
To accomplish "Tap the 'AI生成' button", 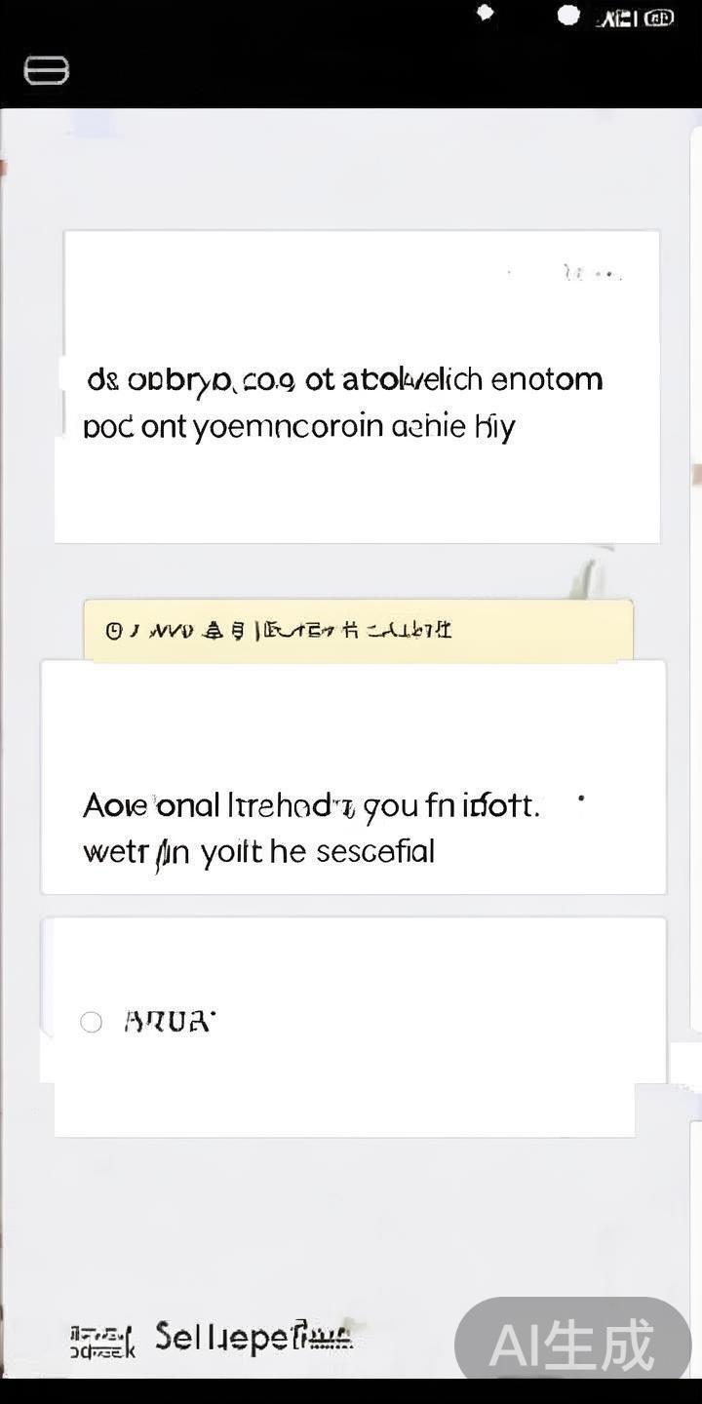I will pyautogui.click(x=572, y=1345).
